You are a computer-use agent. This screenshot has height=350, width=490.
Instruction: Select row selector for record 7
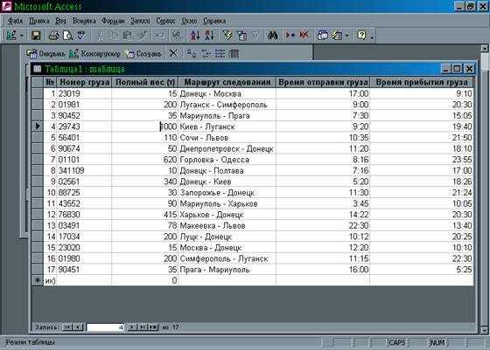(38, 160)
